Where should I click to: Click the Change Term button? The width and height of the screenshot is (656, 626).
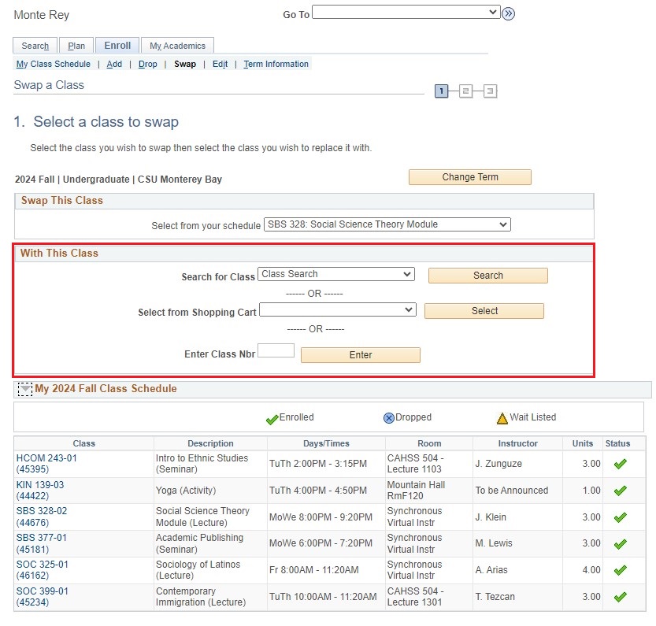click(469, 176)
